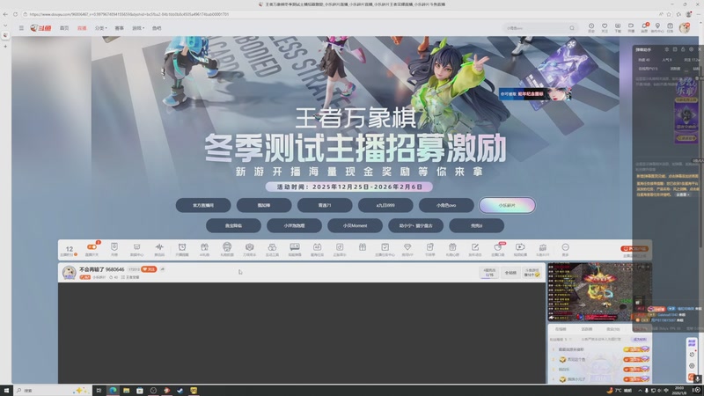Open the calendar gift wish icon
The width and height of the screenshot is (704, 396).
[452, 247]
